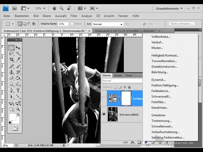Choose Add to Selection mode

[24, 24]
